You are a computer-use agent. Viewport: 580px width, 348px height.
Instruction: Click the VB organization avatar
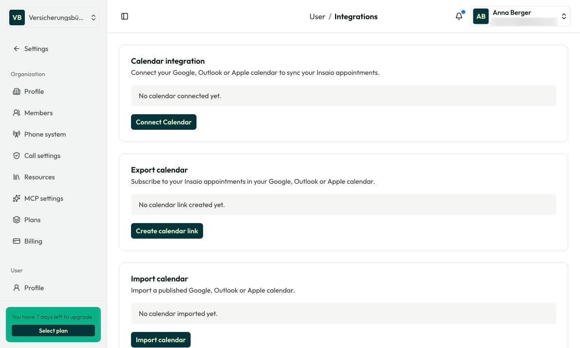(x=17, y=17)
